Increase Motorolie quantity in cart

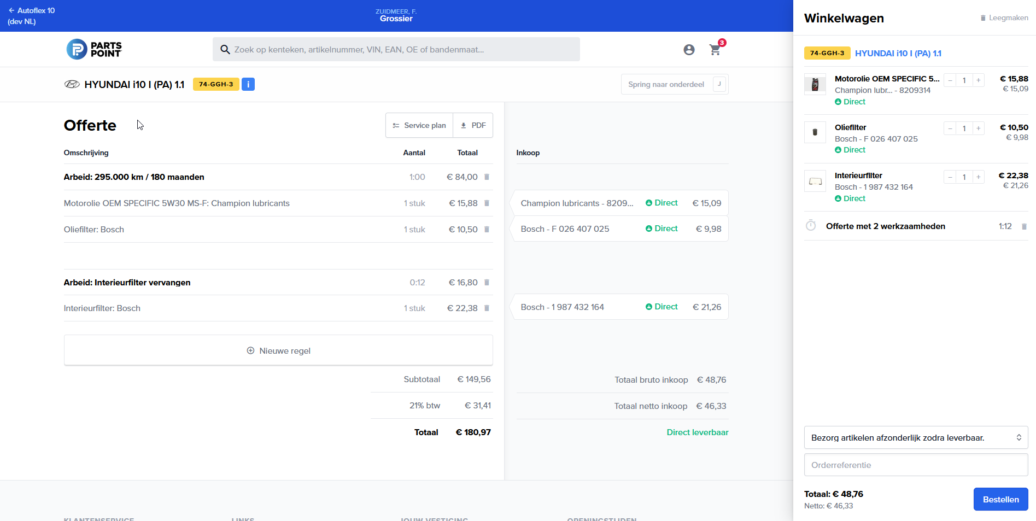pyautogui.click(x=978, y=80)
